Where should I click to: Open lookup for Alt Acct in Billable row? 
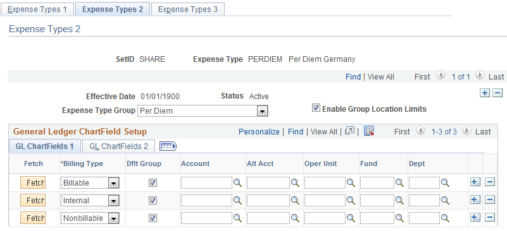(295, 183)
